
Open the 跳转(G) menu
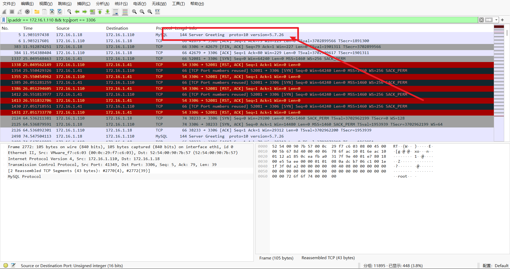pyautogui.click(x=65, y=4)
